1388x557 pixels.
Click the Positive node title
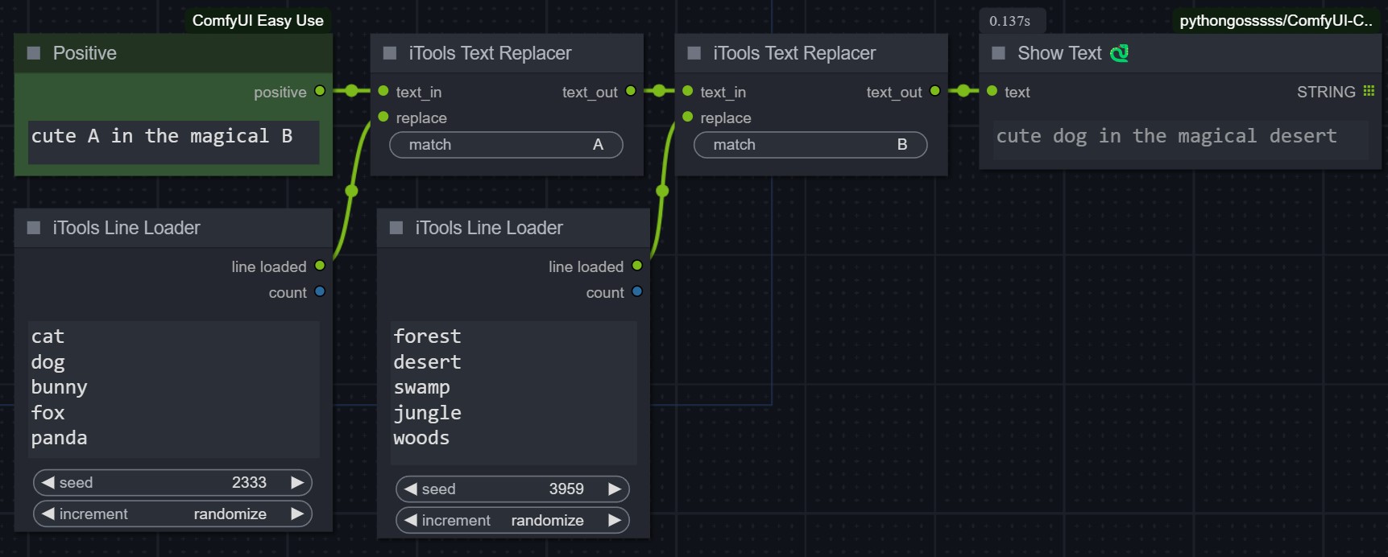point(85,53)
